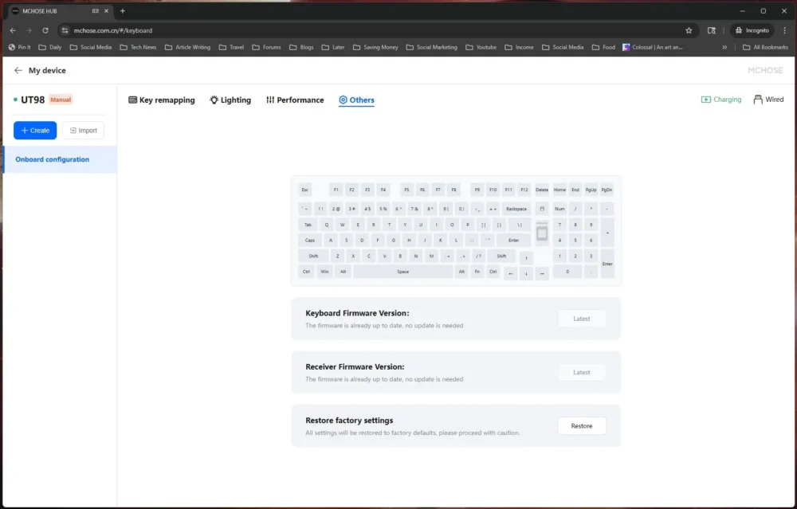Switch to the Lighting tab
This screenshot has width=797, height=509.
230,100
